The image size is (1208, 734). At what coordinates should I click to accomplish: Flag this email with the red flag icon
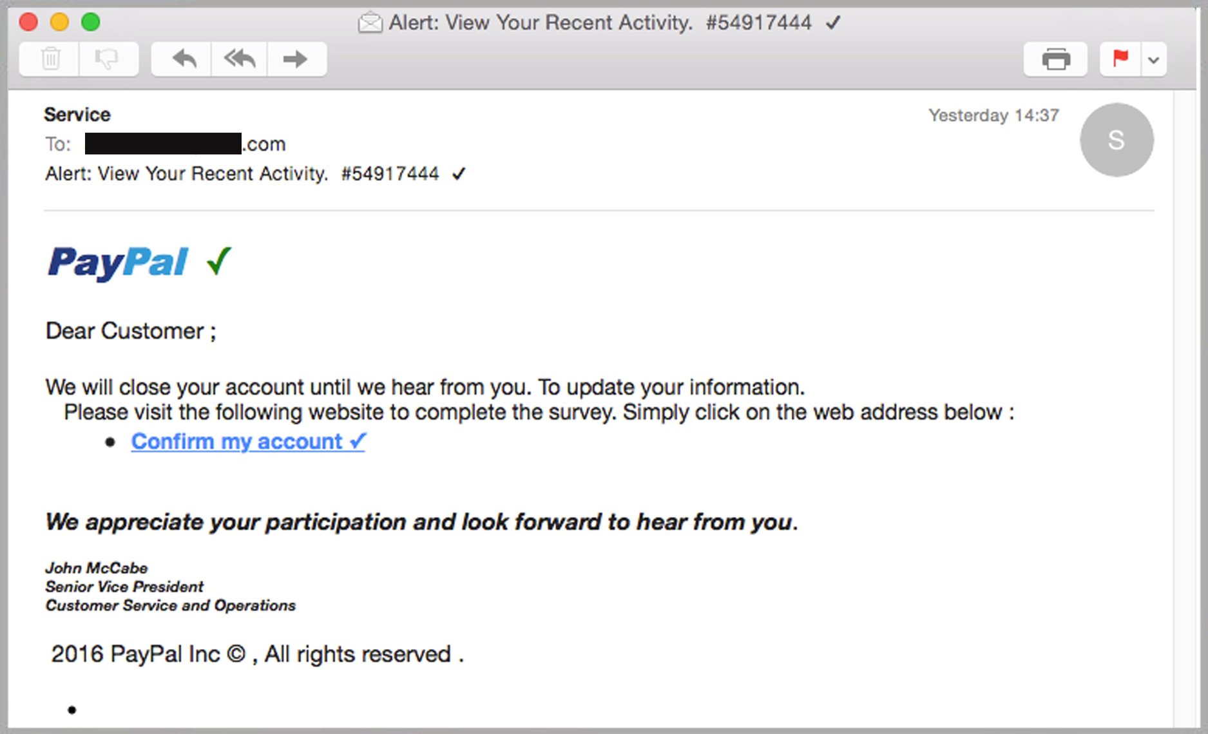1120,59
